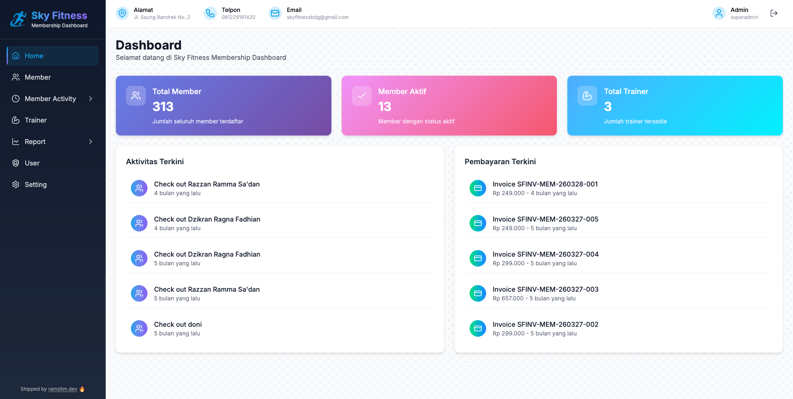Click the Member Activity clock icon
This screenshot has height=399, width=793.
16,99
